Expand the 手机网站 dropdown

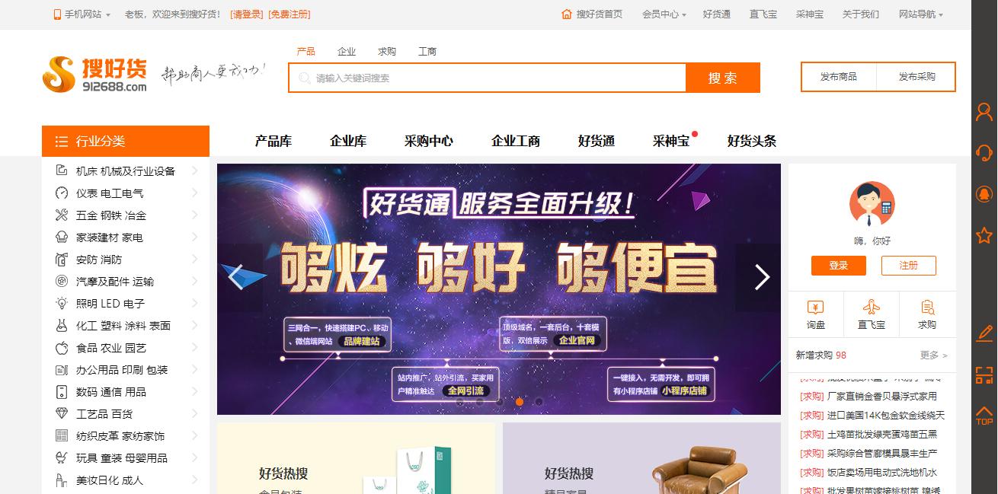82,14
